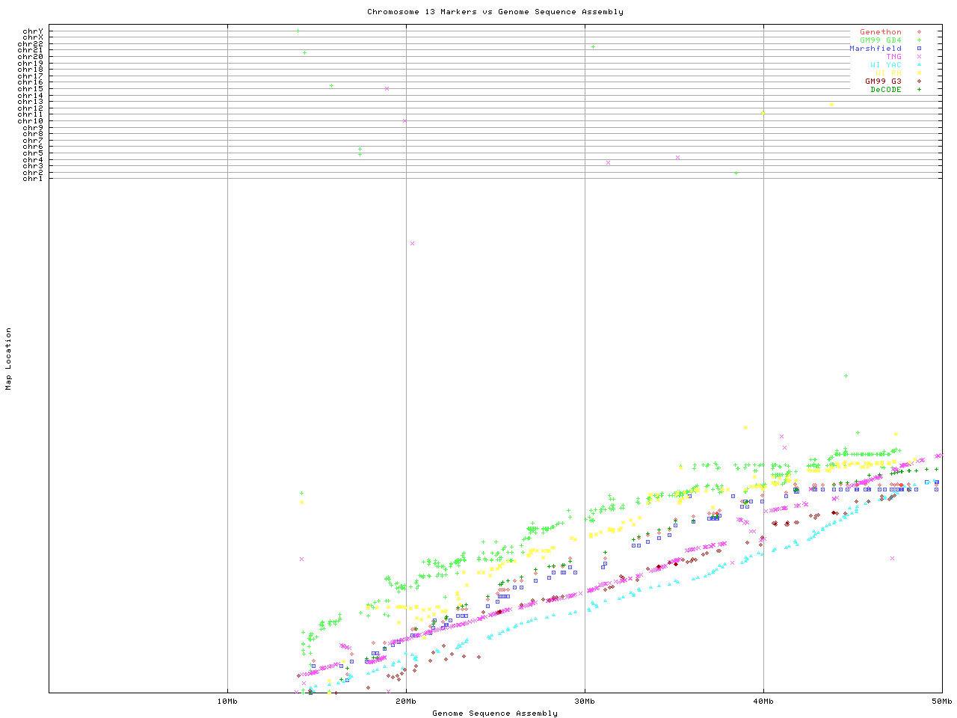Image resolution: width=957 pixels, height=718 pixels.
Task: Click the 30Mb tick label
Action: coord(585,701)
